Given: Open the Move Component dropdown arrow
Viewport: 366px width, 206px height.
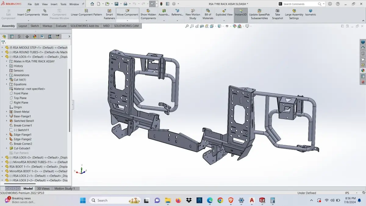Looking at the screenshot, I should click(x=127, y=21).
